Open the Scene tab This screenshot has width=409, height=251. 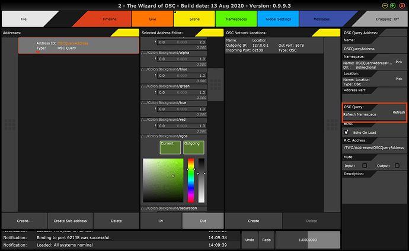click(194, 19)
